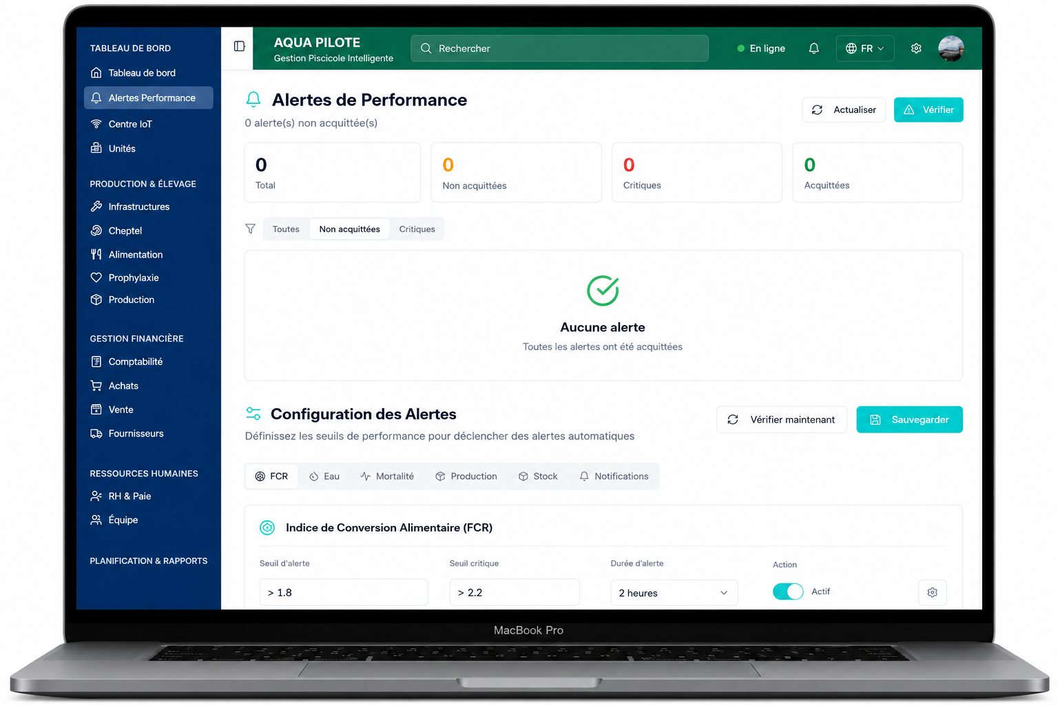Open the Durée d'alerte 2 heures dropdown
1058x705 pixels.
(x=674, y=592)
